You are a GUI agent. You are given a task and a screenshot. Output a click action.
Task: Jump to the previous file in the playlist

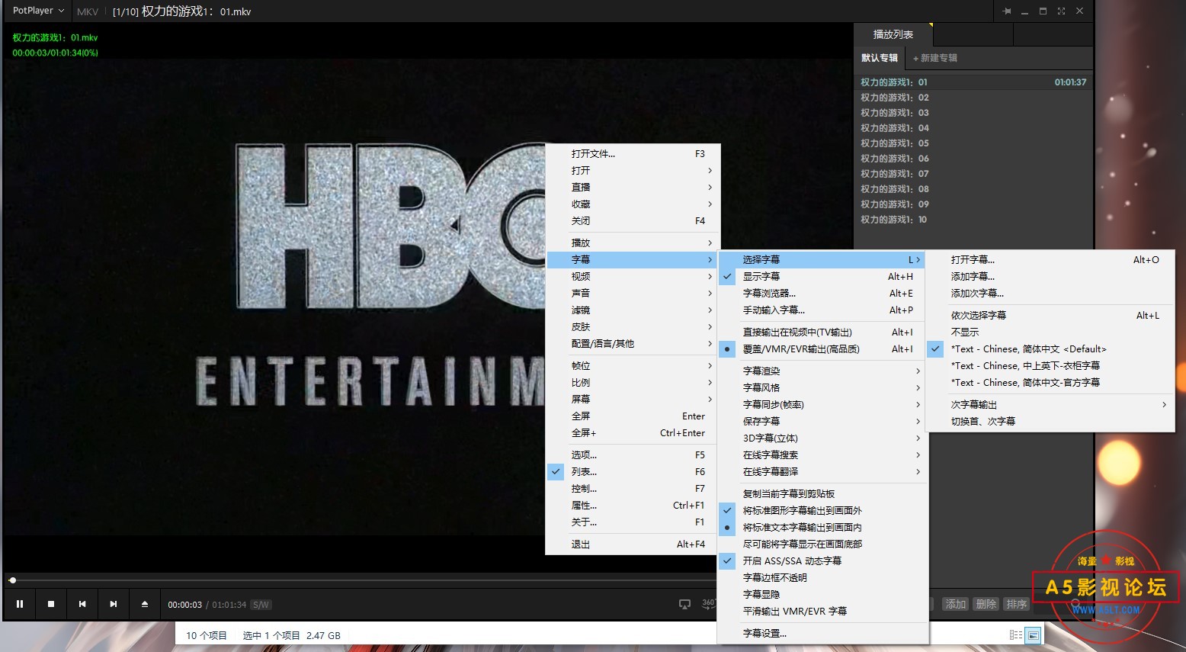tap(82, 604)
